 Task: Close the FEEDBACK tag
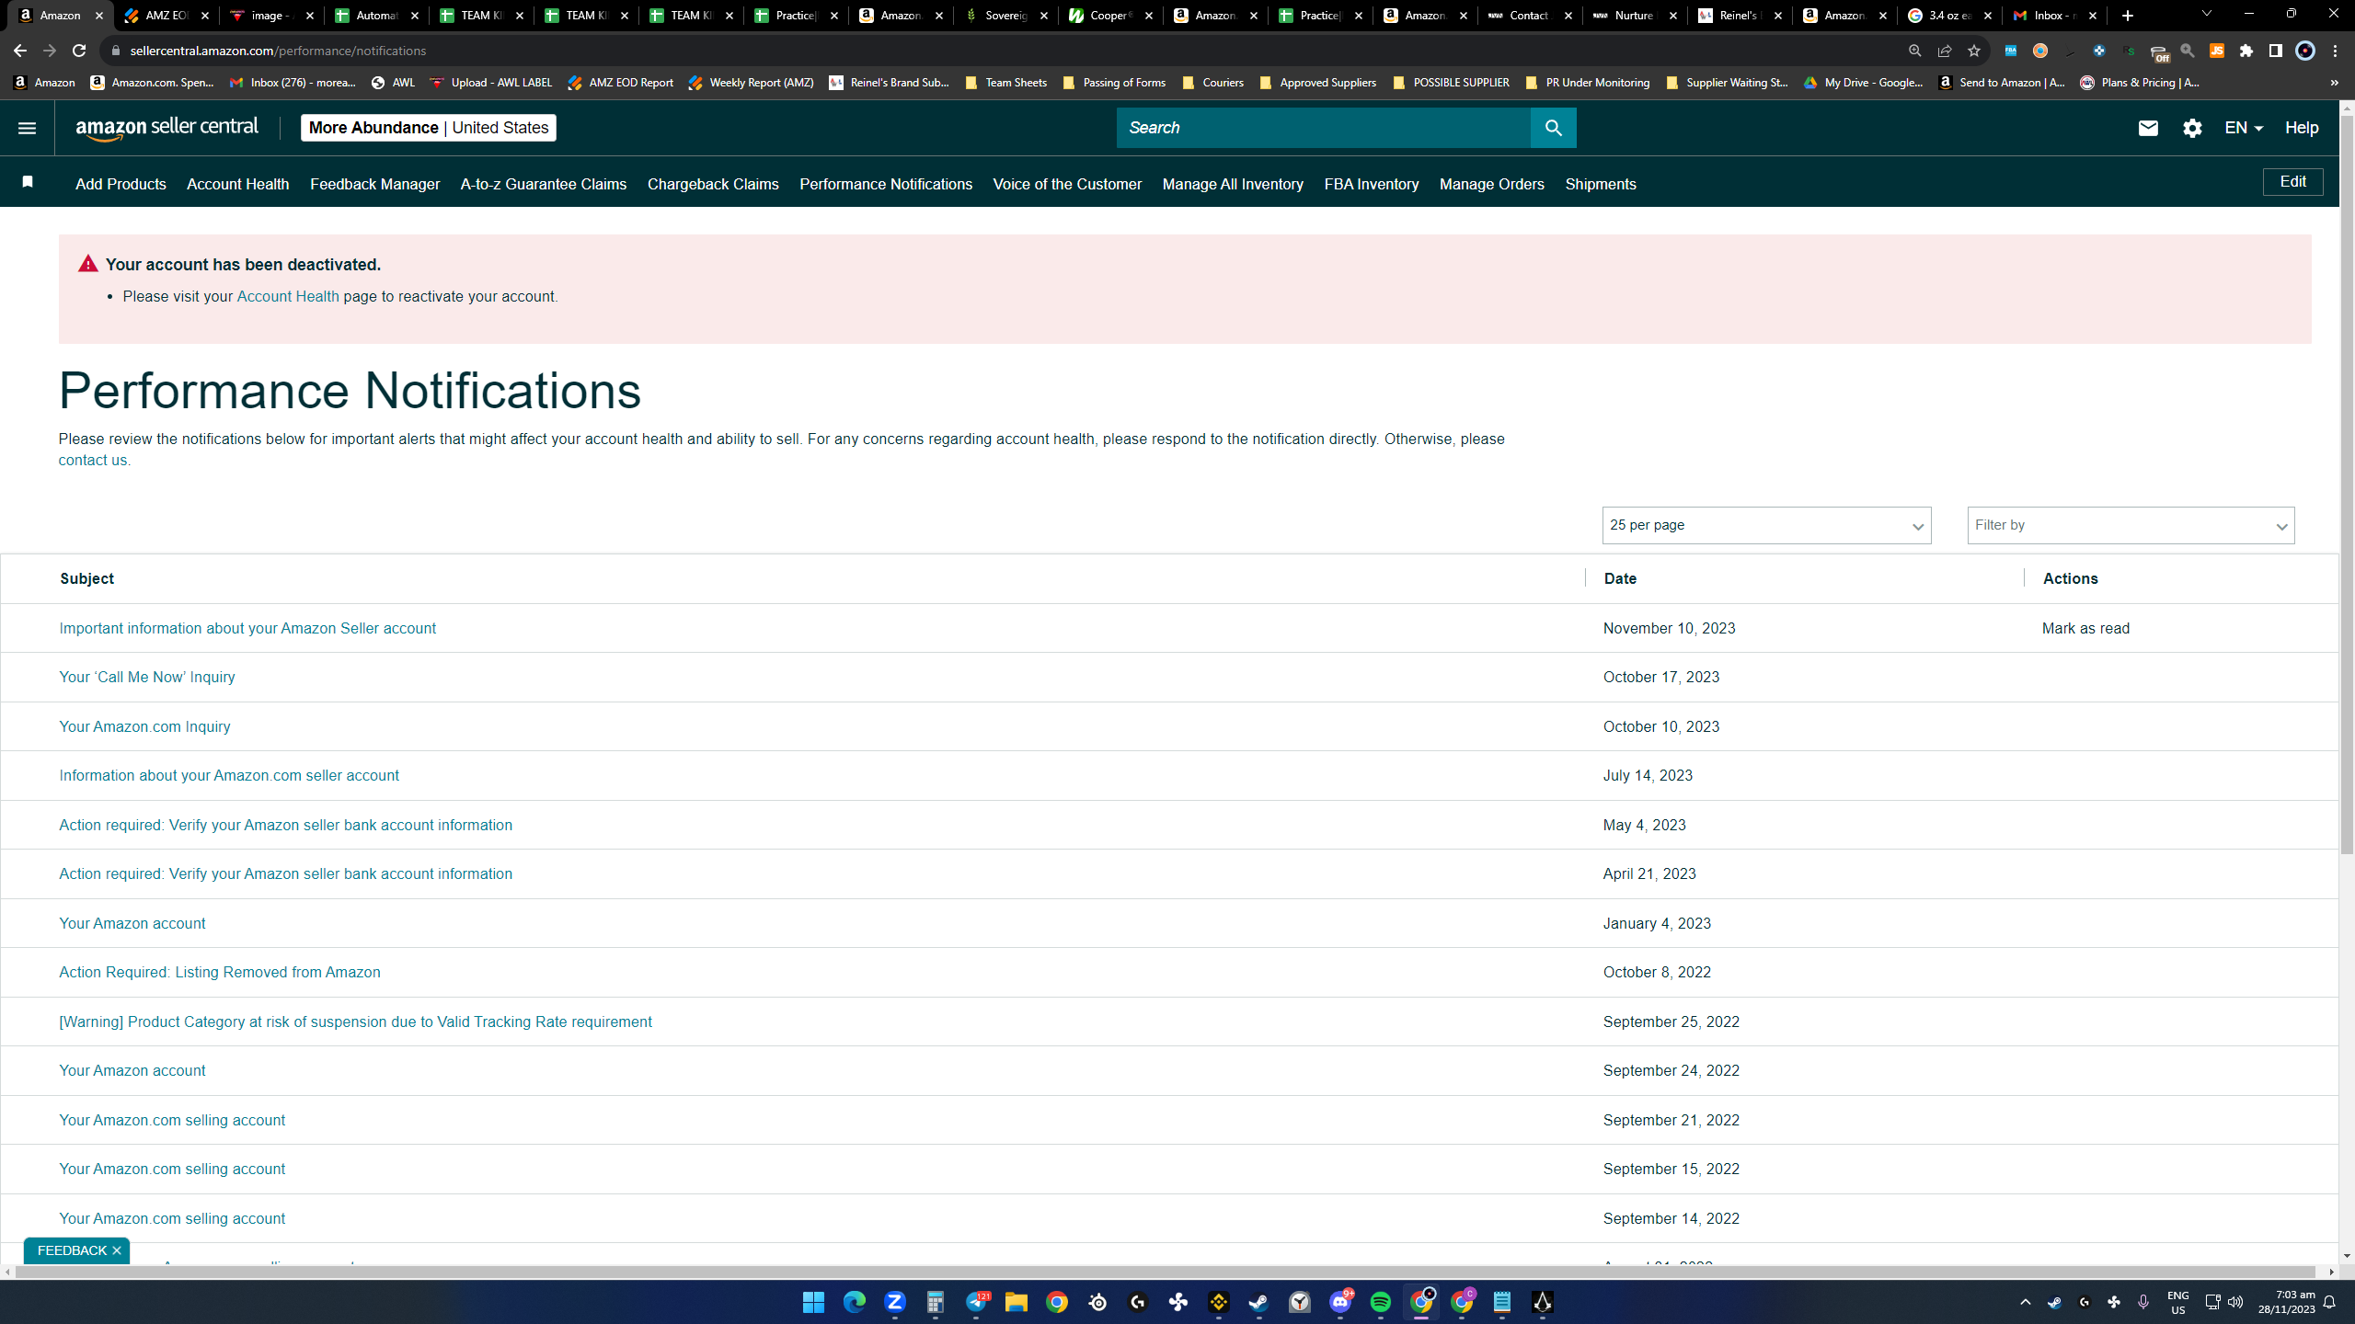pos(117,1250)
